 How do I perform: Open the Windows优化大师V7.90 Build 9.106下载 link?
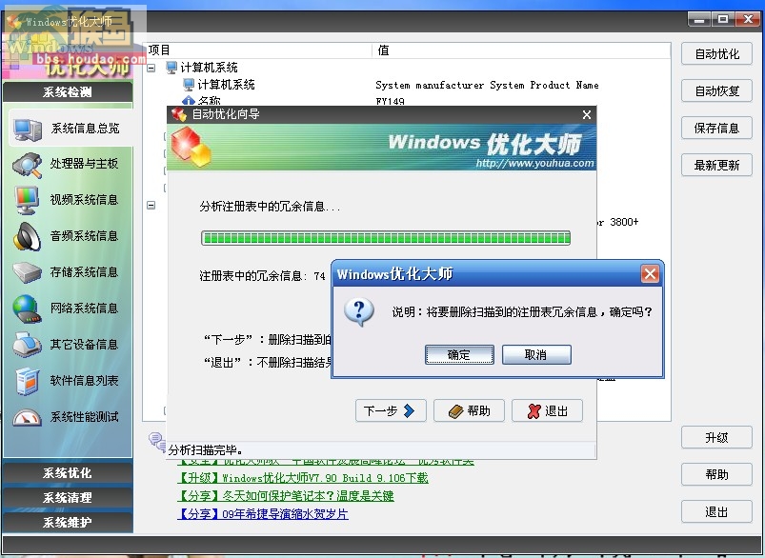pos(303,478)
